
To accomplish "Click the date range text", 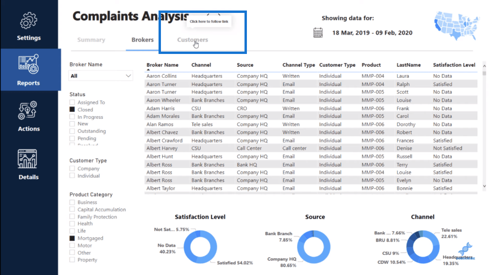I will coord(372,33).
